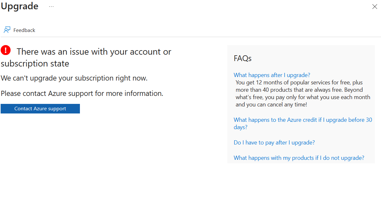Screen dimensions: 381x218
Task: Click the Feedback person icon
Action: (x=7, y=30)
